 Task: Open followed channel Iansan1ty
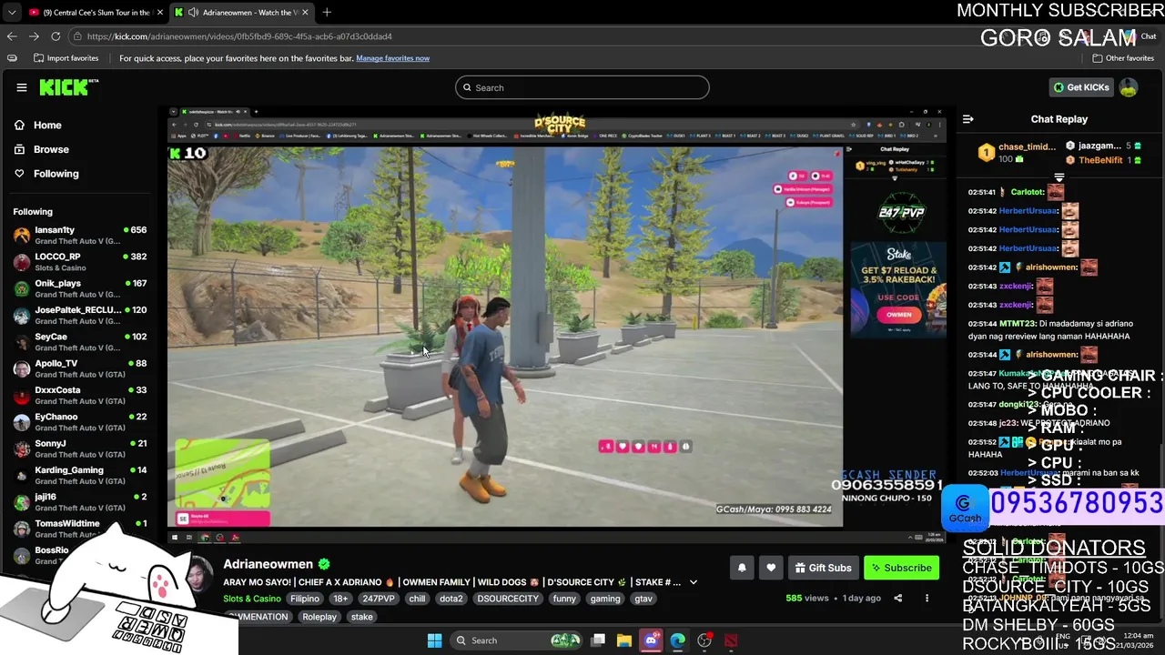click(x=80, y=235)
